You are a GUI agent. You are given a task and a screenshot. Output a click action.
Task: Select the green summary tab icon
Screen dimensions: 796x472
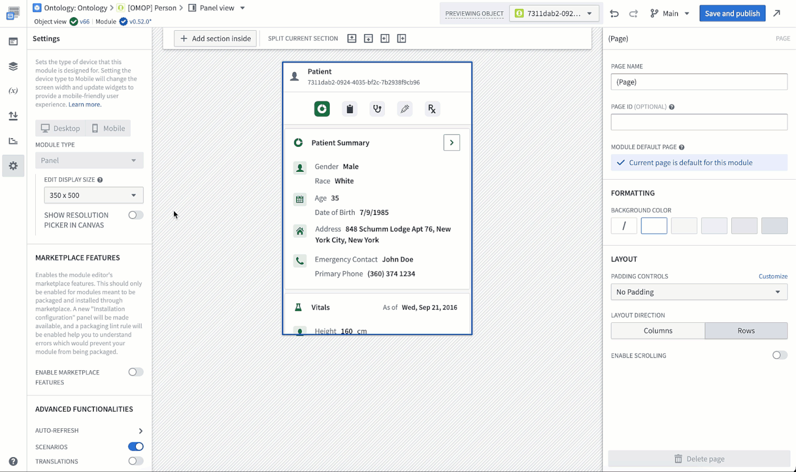click(322, 109)
